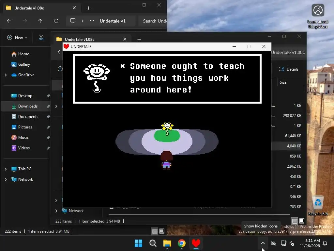Open Music quick access folder
Viewport: 334px width, 251px height.
tap(23, 138)
